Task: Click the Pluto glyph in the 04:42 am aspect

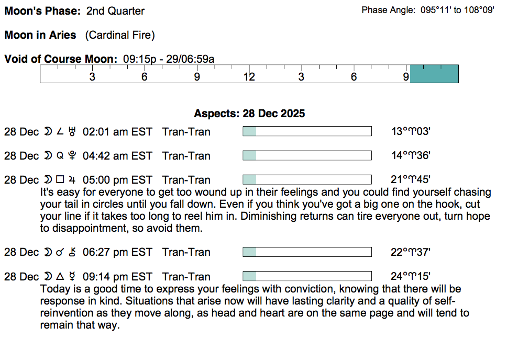Action: 72,155
